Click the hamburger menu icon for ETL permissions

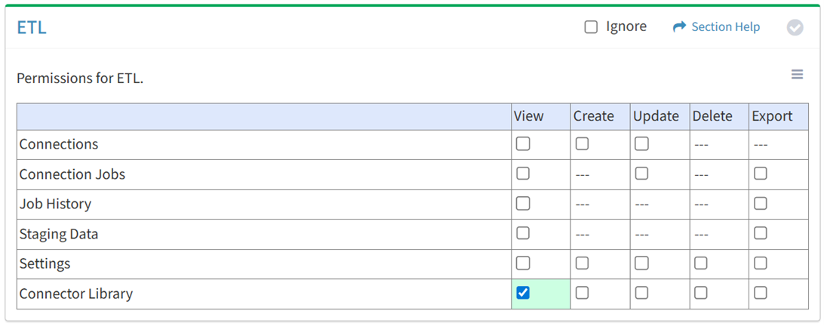point(797,75)
